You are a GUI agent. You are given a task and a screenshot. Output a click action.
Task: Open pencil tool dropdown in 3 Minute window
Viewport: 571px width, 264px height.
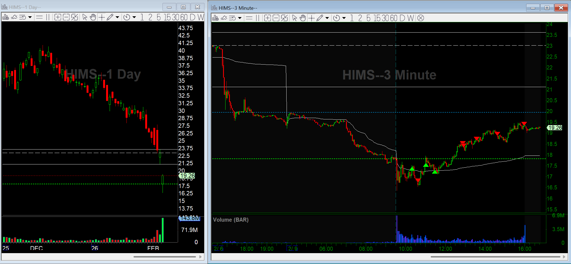click(327, 18)
